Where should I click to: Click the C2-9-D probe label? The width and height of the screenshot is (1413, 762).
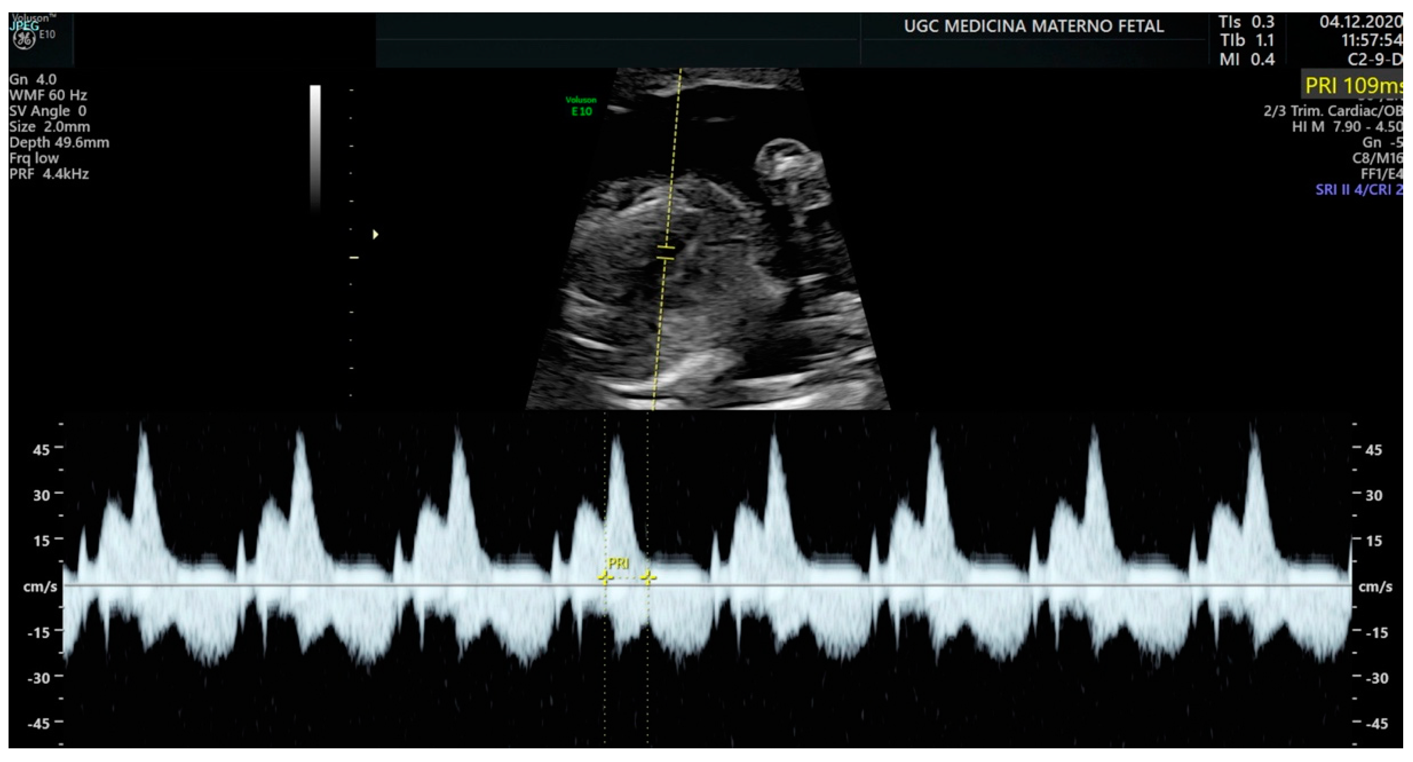coord(1374,59)
